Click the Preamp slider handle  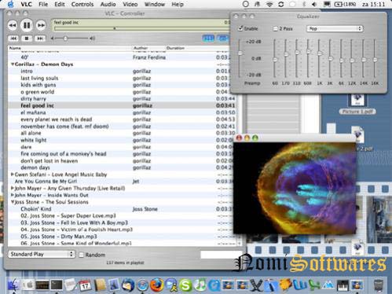coord(240,53)
